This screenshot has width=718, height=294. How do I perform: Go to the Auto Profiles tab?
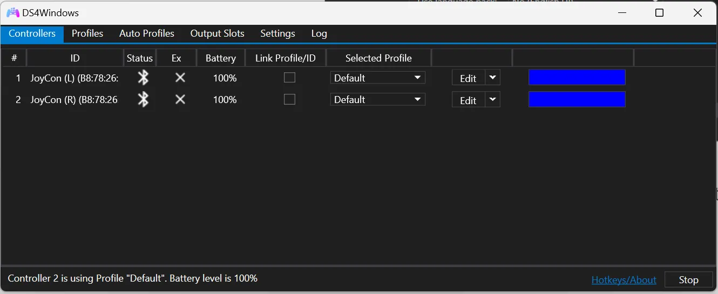[x=147, y=33]
